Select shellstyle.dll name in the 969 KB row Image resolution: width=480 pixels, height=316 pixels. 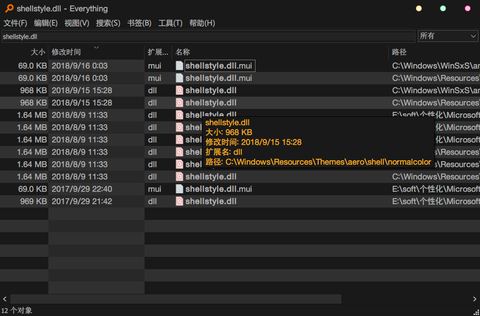pyautogui.click(x=211, y=201)
